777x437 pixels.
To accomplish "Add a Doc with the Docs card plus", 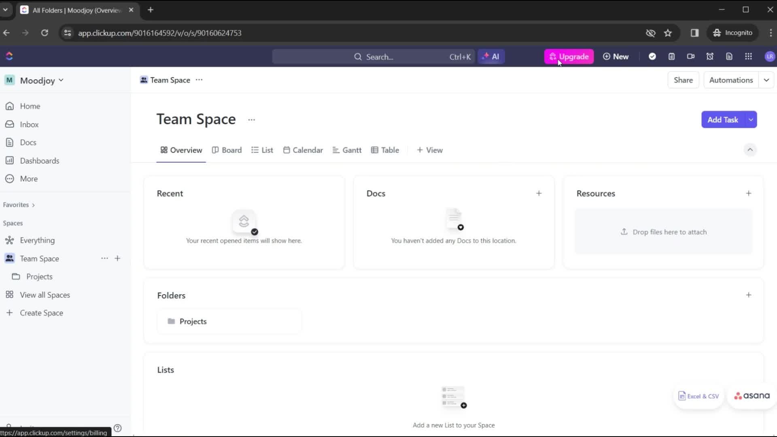I will (x=539, y=193).
